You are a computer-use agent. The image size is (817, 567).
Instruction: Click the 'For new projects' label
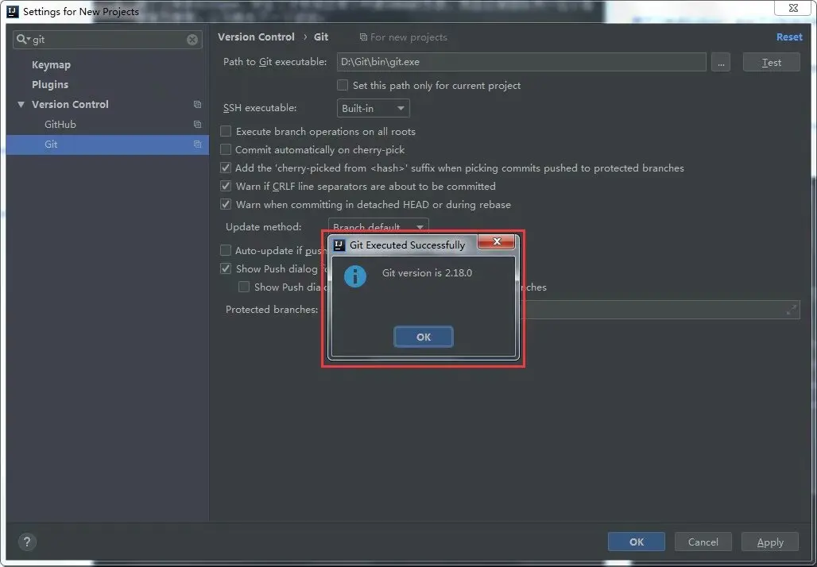408,37
